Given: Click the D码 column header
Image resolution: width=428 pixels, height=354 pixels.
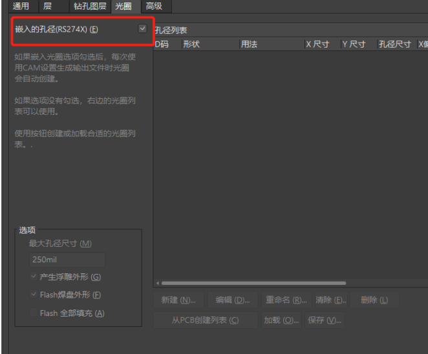Looking at the screenshot, I should pos(167,44).
